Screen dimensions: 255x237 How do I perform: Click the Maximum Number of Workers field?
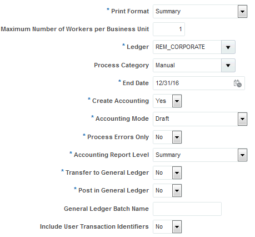click(169, 29)
